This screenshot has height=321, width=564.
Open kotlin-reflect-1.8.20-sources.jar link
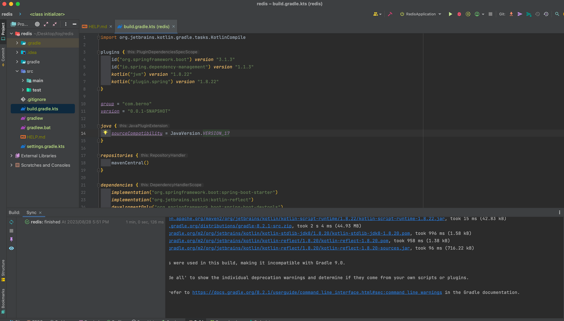tap(289, 248)
